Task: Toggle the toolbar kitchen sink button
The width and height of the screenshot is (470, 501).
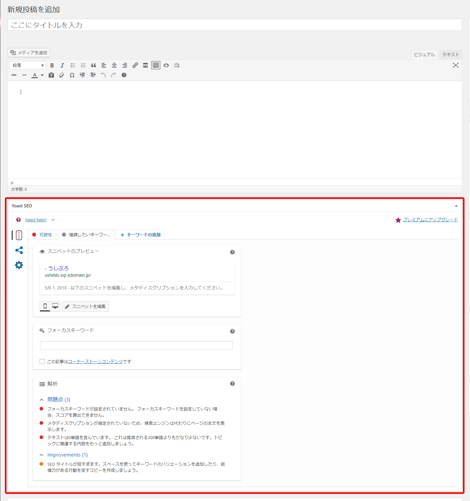Action: point(156,65)
